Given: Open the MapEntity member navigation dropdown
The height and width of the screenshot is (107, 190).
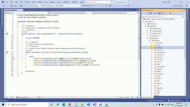Looking at the screenshot, I should (116, 13).
